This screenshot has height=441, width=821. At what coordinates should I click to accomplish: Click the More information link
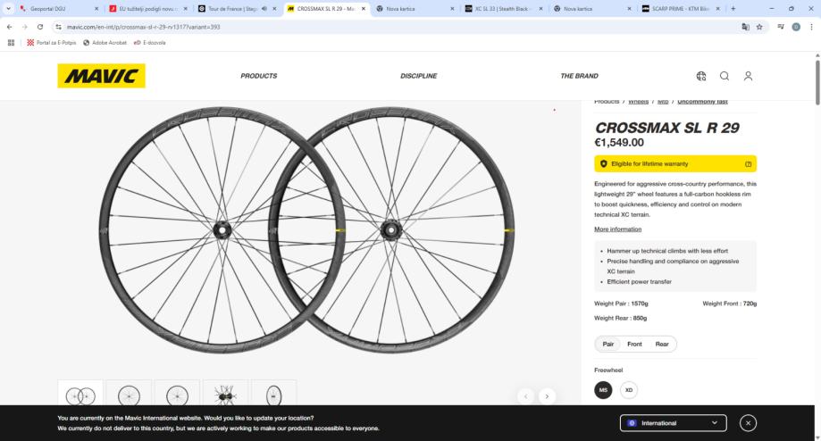[617, 229]
